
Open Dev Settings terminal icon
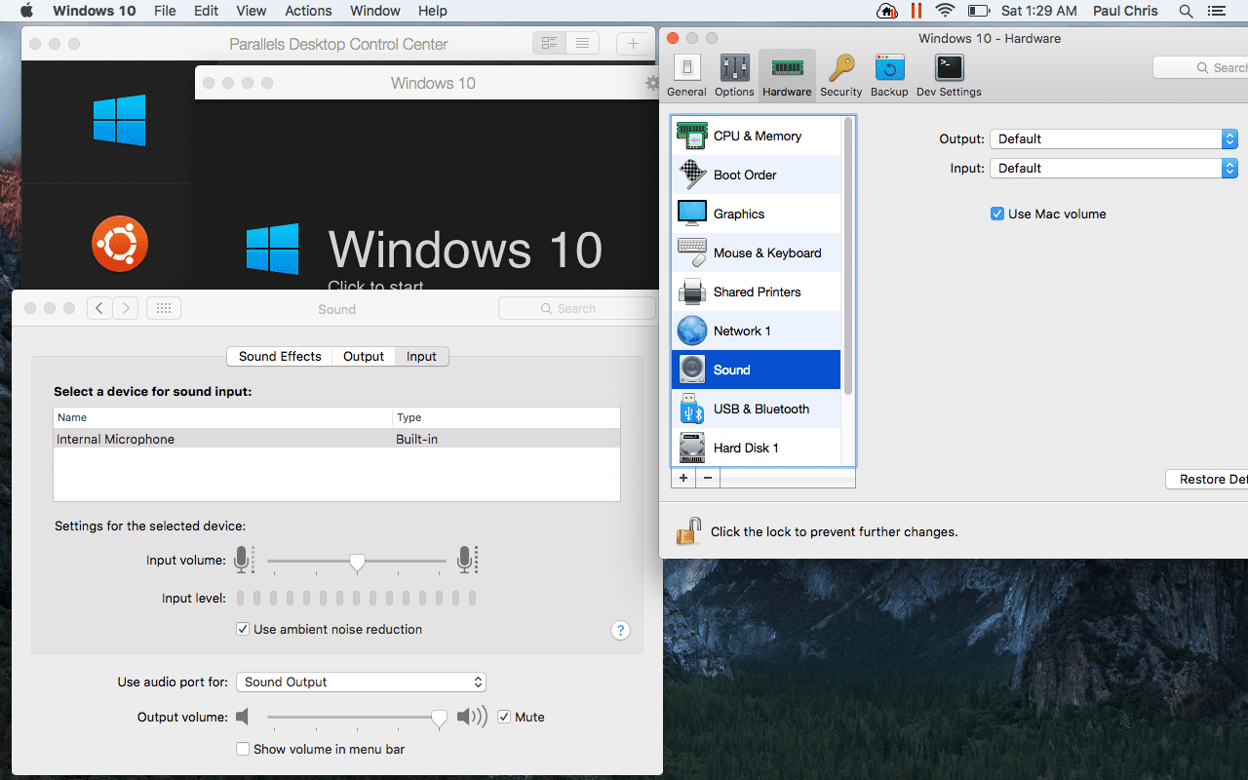coord(949,75)
